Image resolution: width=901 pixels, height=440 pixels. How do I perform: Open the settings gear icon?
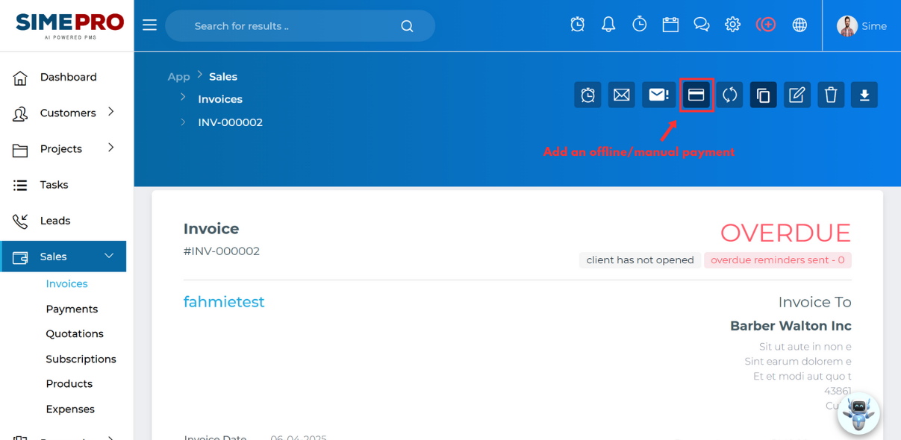point(732,25)
